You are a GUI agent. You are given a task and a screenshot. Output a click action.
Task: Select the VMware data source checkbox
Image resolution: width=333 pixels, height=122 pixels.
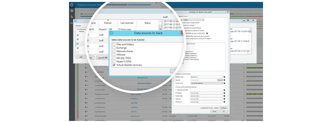[114, 55]
